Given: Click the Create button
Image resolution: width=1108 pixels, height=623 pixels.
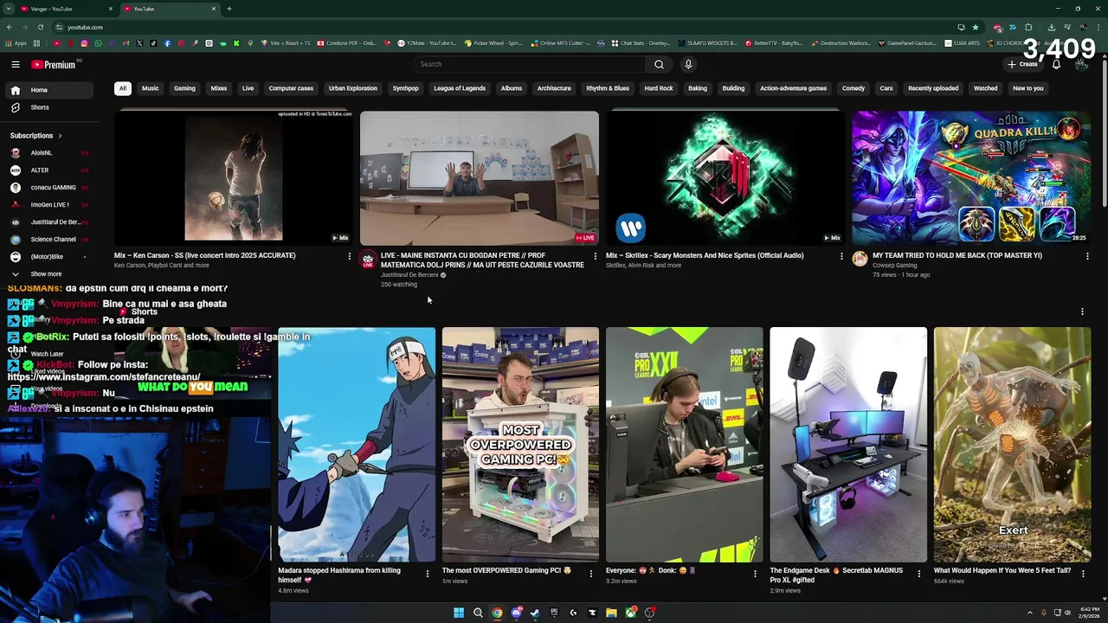Looking at the screenshot, I should click(x=1022, y=64).
